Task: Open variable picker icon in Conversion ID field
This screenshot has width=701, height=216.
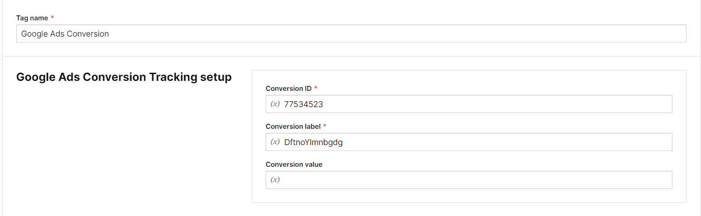Action: click(275, 104)
